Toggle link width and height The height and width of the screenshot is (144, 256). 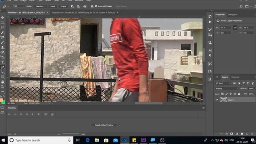[235, 28]
